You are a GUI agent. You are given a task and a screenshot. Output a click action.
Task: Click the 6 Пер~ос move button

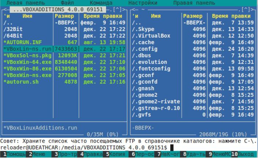(141, 154)
